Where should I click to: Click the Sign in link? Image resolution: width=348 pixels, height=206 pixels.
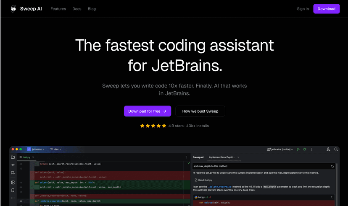[x=303, y=9]
